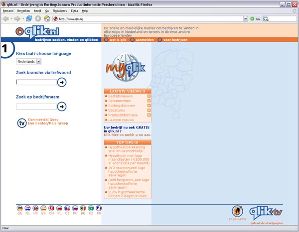Click the arrow button beside bedrijfsnaam field
The width and height of the screenshot is (299, 232).
point(62,106)
